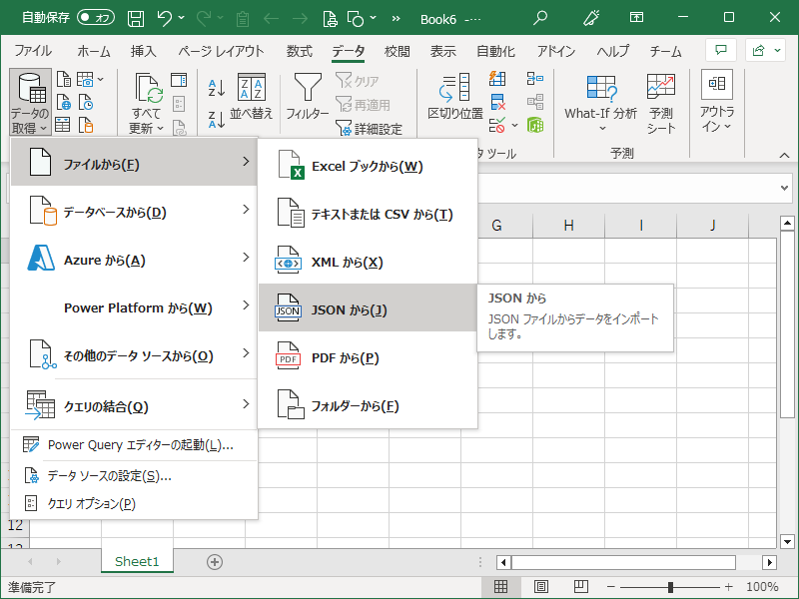Open the 並べ替え sort dialog
The width and height of the screenshot is (799, 599).
(x=252, y=96)
